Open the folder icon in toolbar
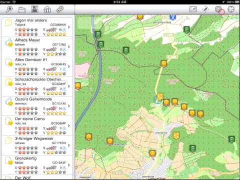Image resolution: width=240 pixels, height=180 pixels. [22, 9]
